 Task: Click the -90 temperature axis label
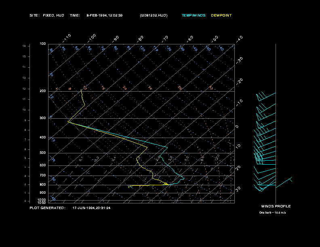point(115,39)
